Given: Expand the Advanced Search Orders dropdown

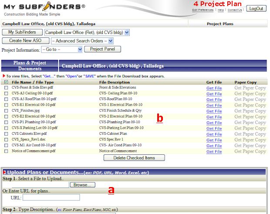Looking at the screenshot, I should pos(82,41).
